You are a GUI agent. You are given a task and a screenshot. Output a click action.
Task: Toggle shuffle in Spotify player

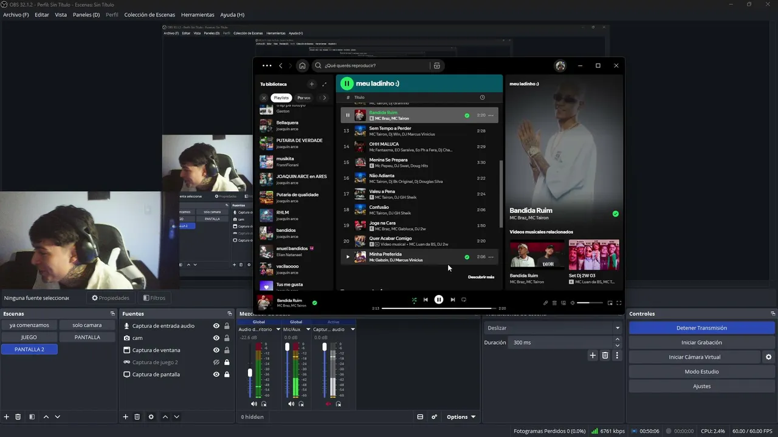(414, 300)
